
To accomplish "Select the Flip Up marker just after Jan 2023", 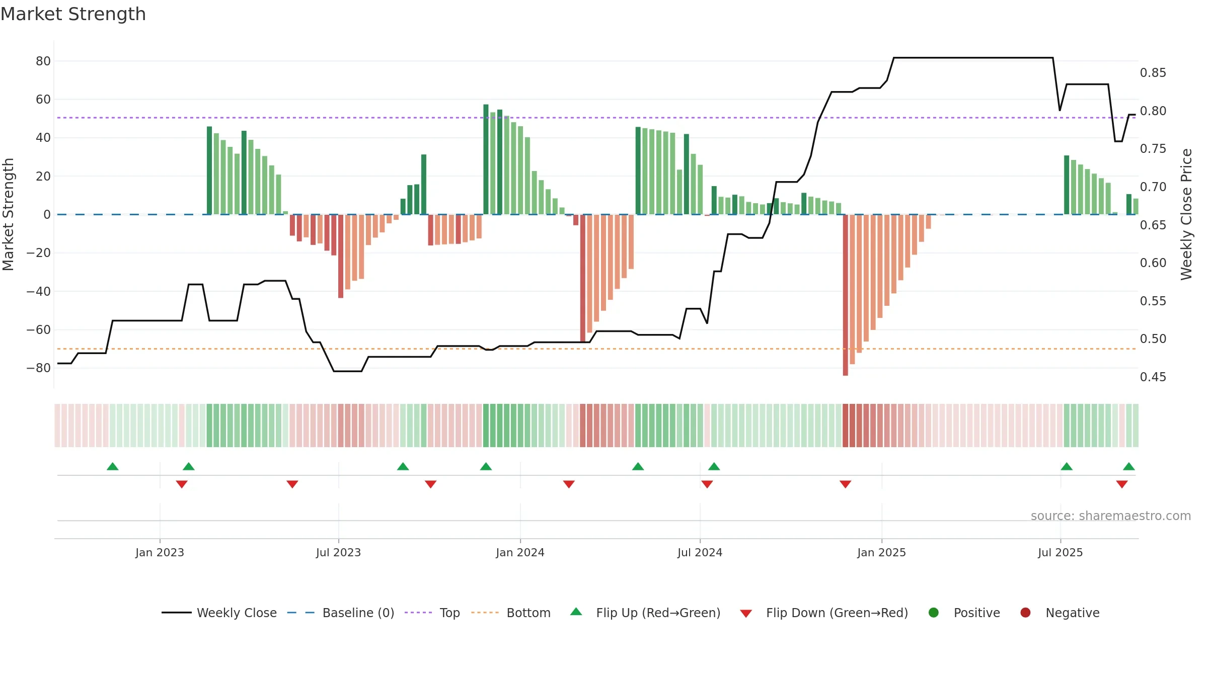I will pos(189,466).
